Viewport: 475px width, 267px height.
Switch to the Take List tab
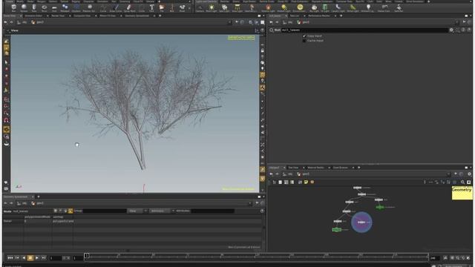[x=294, y=16]
